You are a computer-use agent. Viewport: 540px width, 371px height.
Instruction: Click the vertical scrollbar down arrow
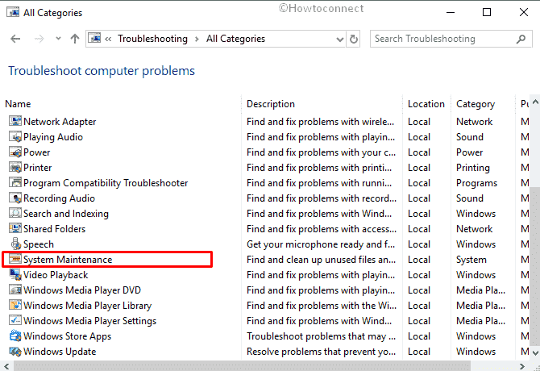click(535, 352)
